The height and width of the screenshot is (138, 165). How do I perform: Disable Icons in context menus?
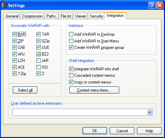(71, 82)
